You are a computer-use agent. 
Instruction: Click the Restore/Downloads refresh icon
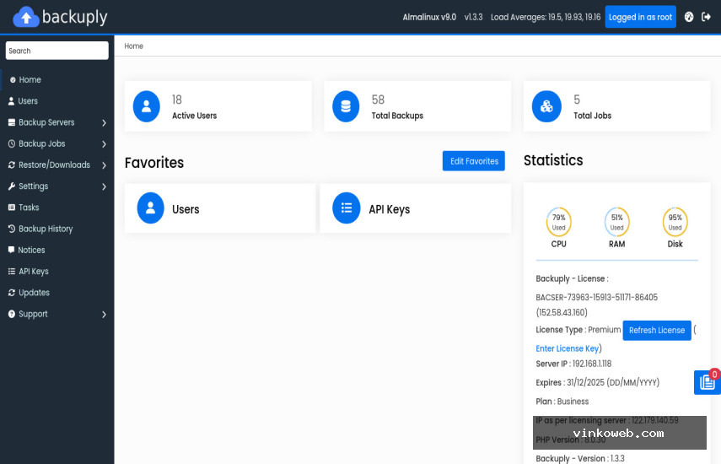pyautogui.click(x=12, y=165)
